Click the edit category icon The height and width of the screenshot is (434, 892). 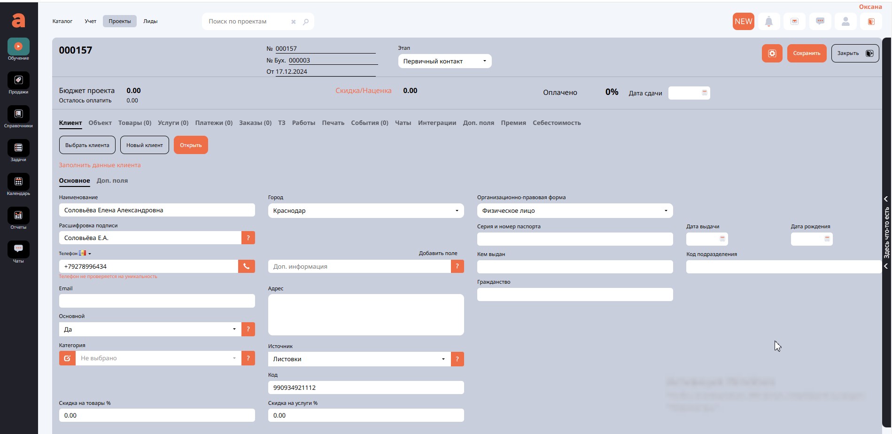[x=67, y=358]
